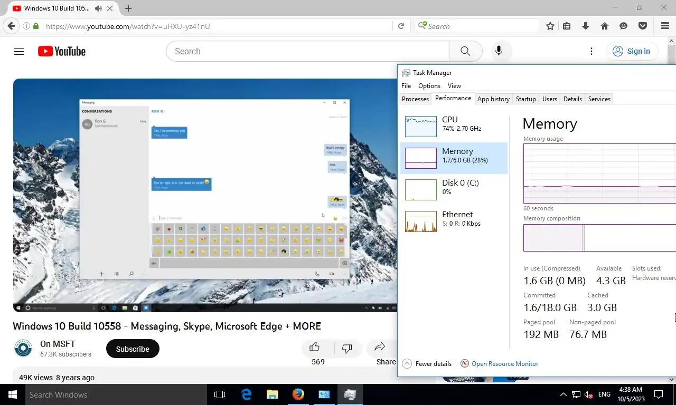Open the Task Manager File menu

[406, 85]
